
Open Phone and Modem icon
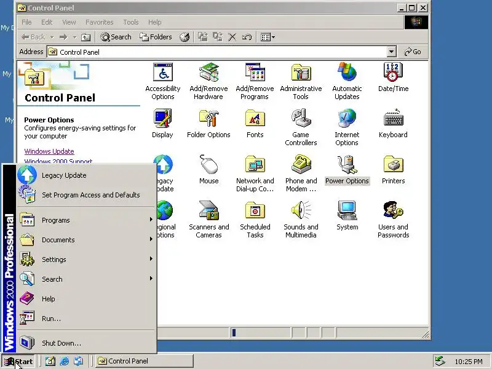click(x=301, y=173)
